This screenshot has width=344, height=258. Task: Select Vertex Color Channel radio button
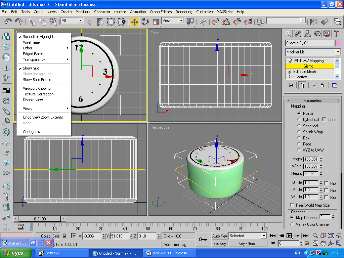tap(292, 224)
